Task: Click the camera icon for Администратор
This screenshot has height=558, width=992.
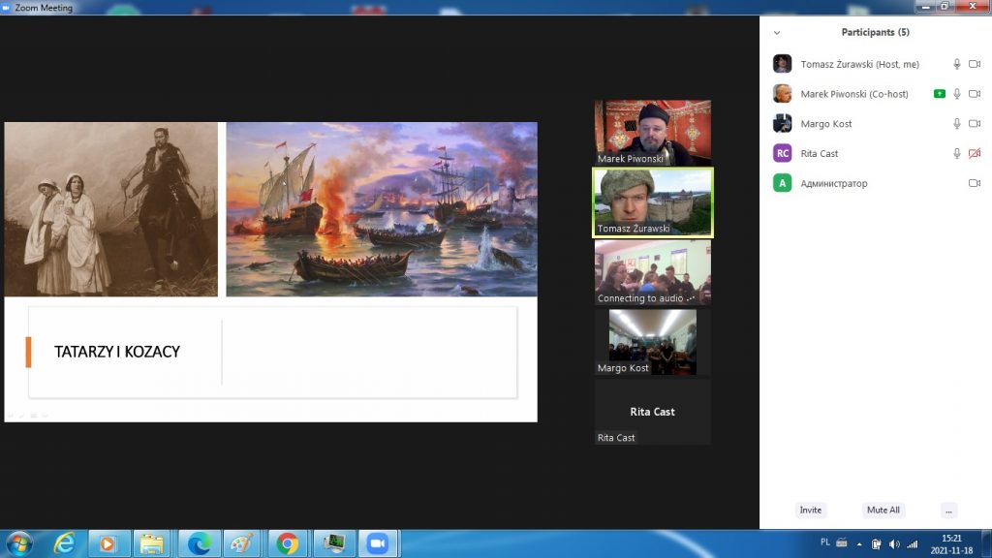Action: 975,183
